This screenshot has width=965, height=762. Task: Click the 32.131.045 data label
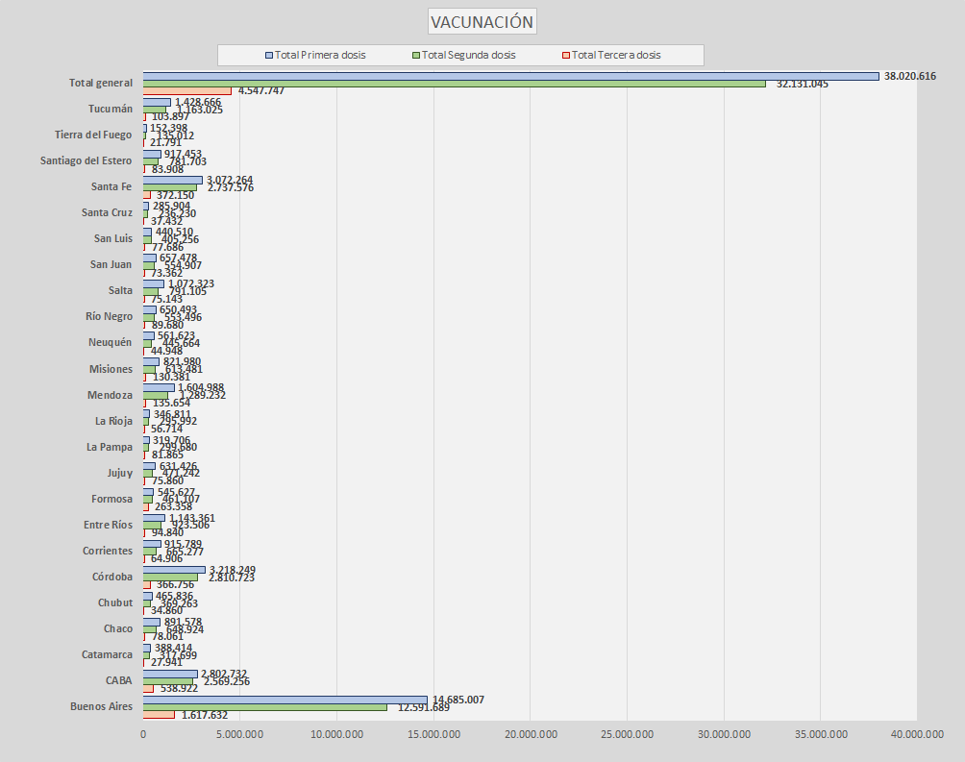coord(802,84)
